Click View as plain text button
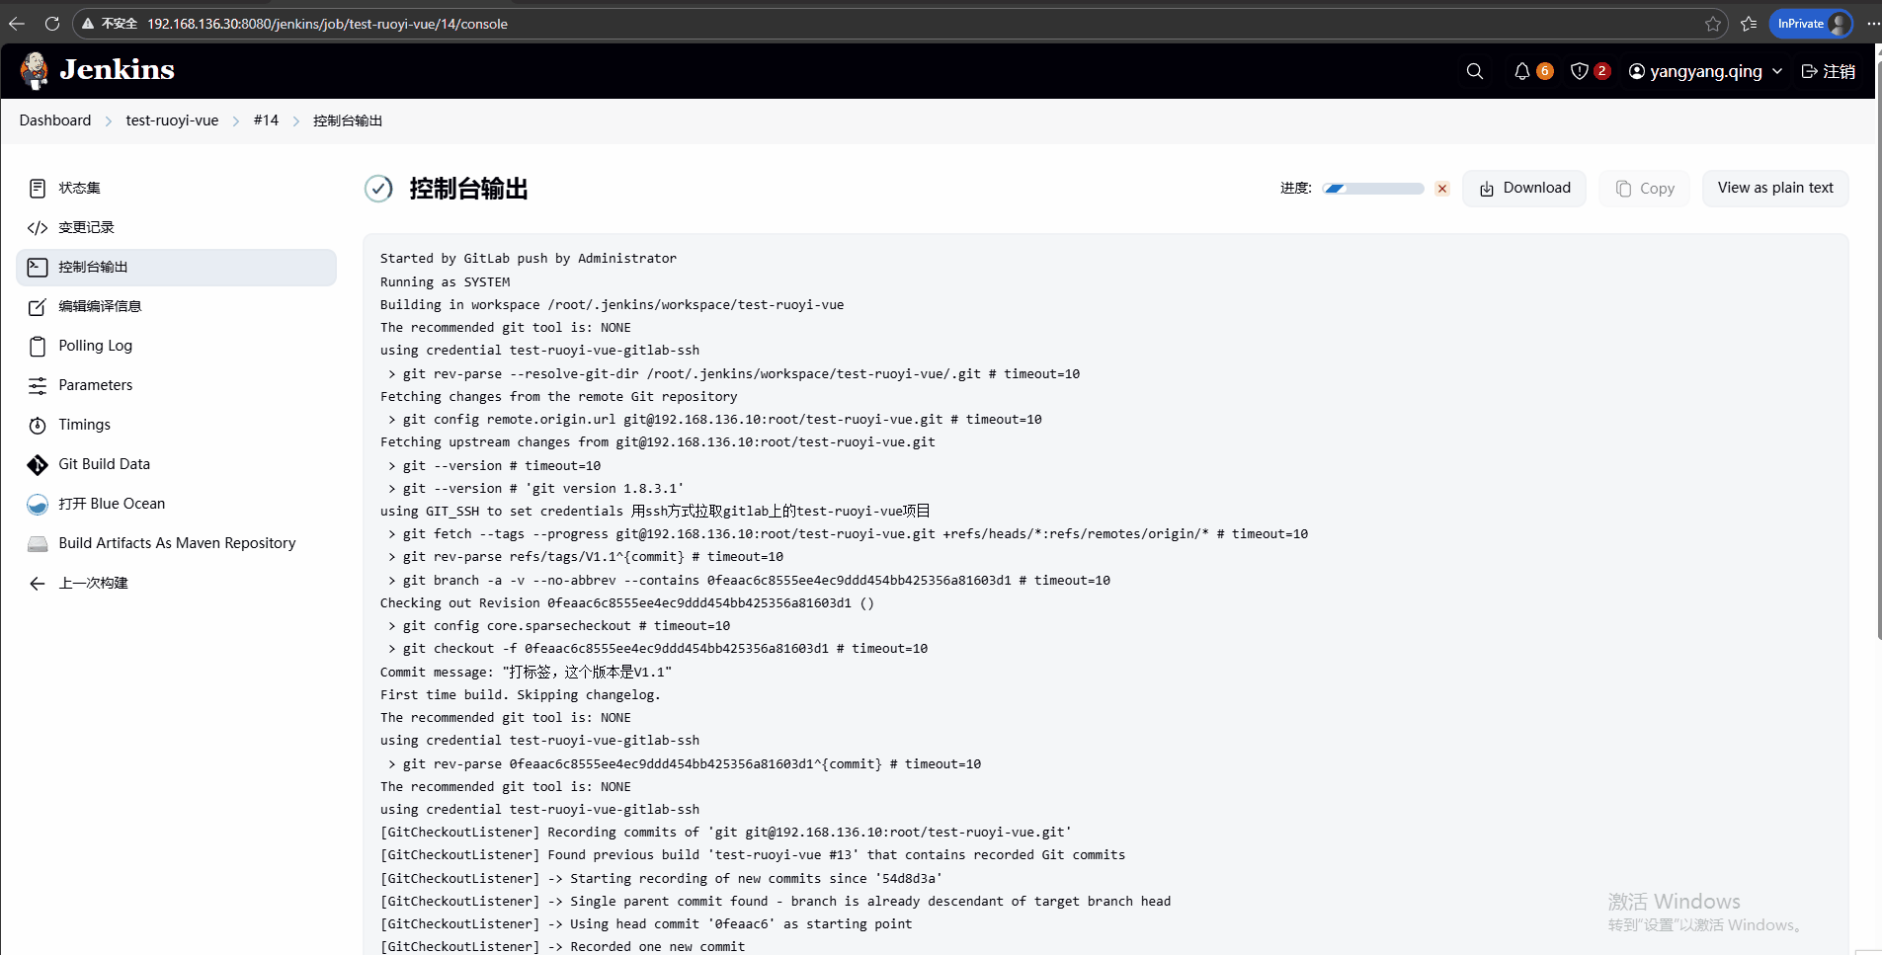The image size is (1882, 955). (1775, 188)
